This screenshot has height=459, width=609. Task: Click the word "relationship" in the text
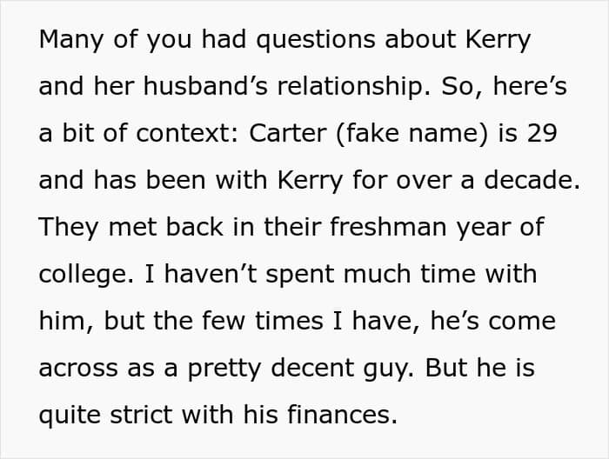351,87
